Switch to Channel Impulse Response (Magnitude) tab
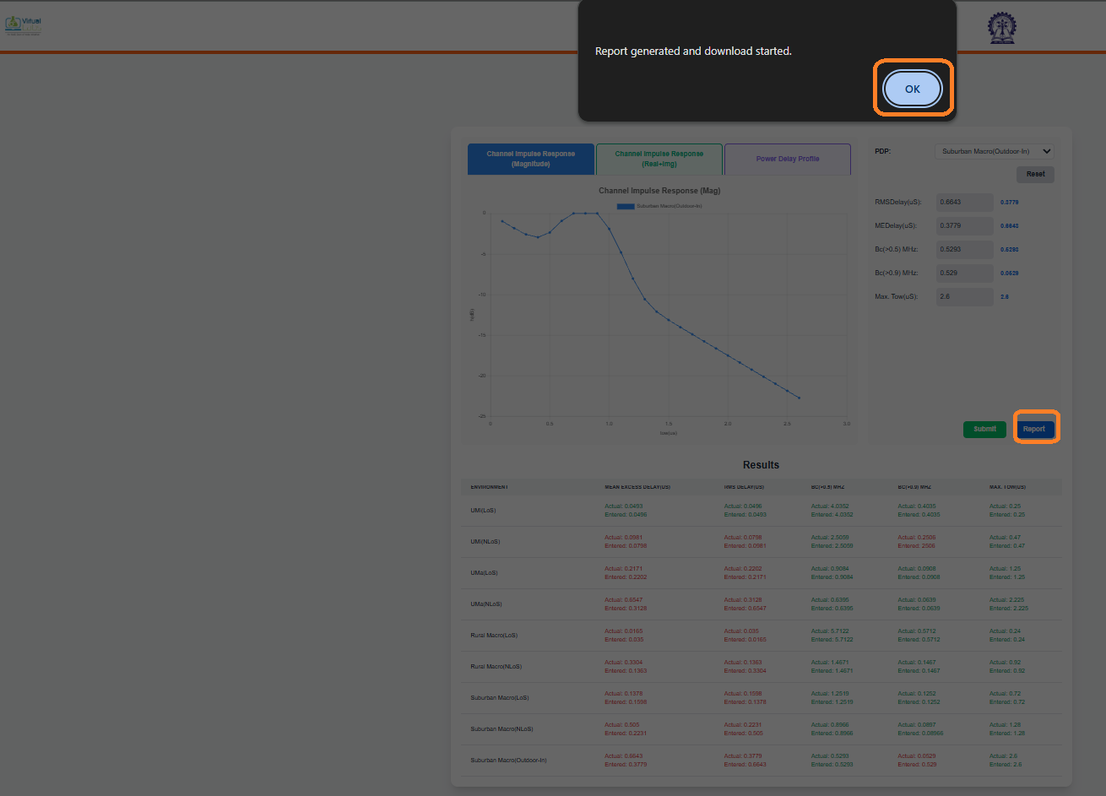Viewport: 1106px width, 796px height. (531, 160)
